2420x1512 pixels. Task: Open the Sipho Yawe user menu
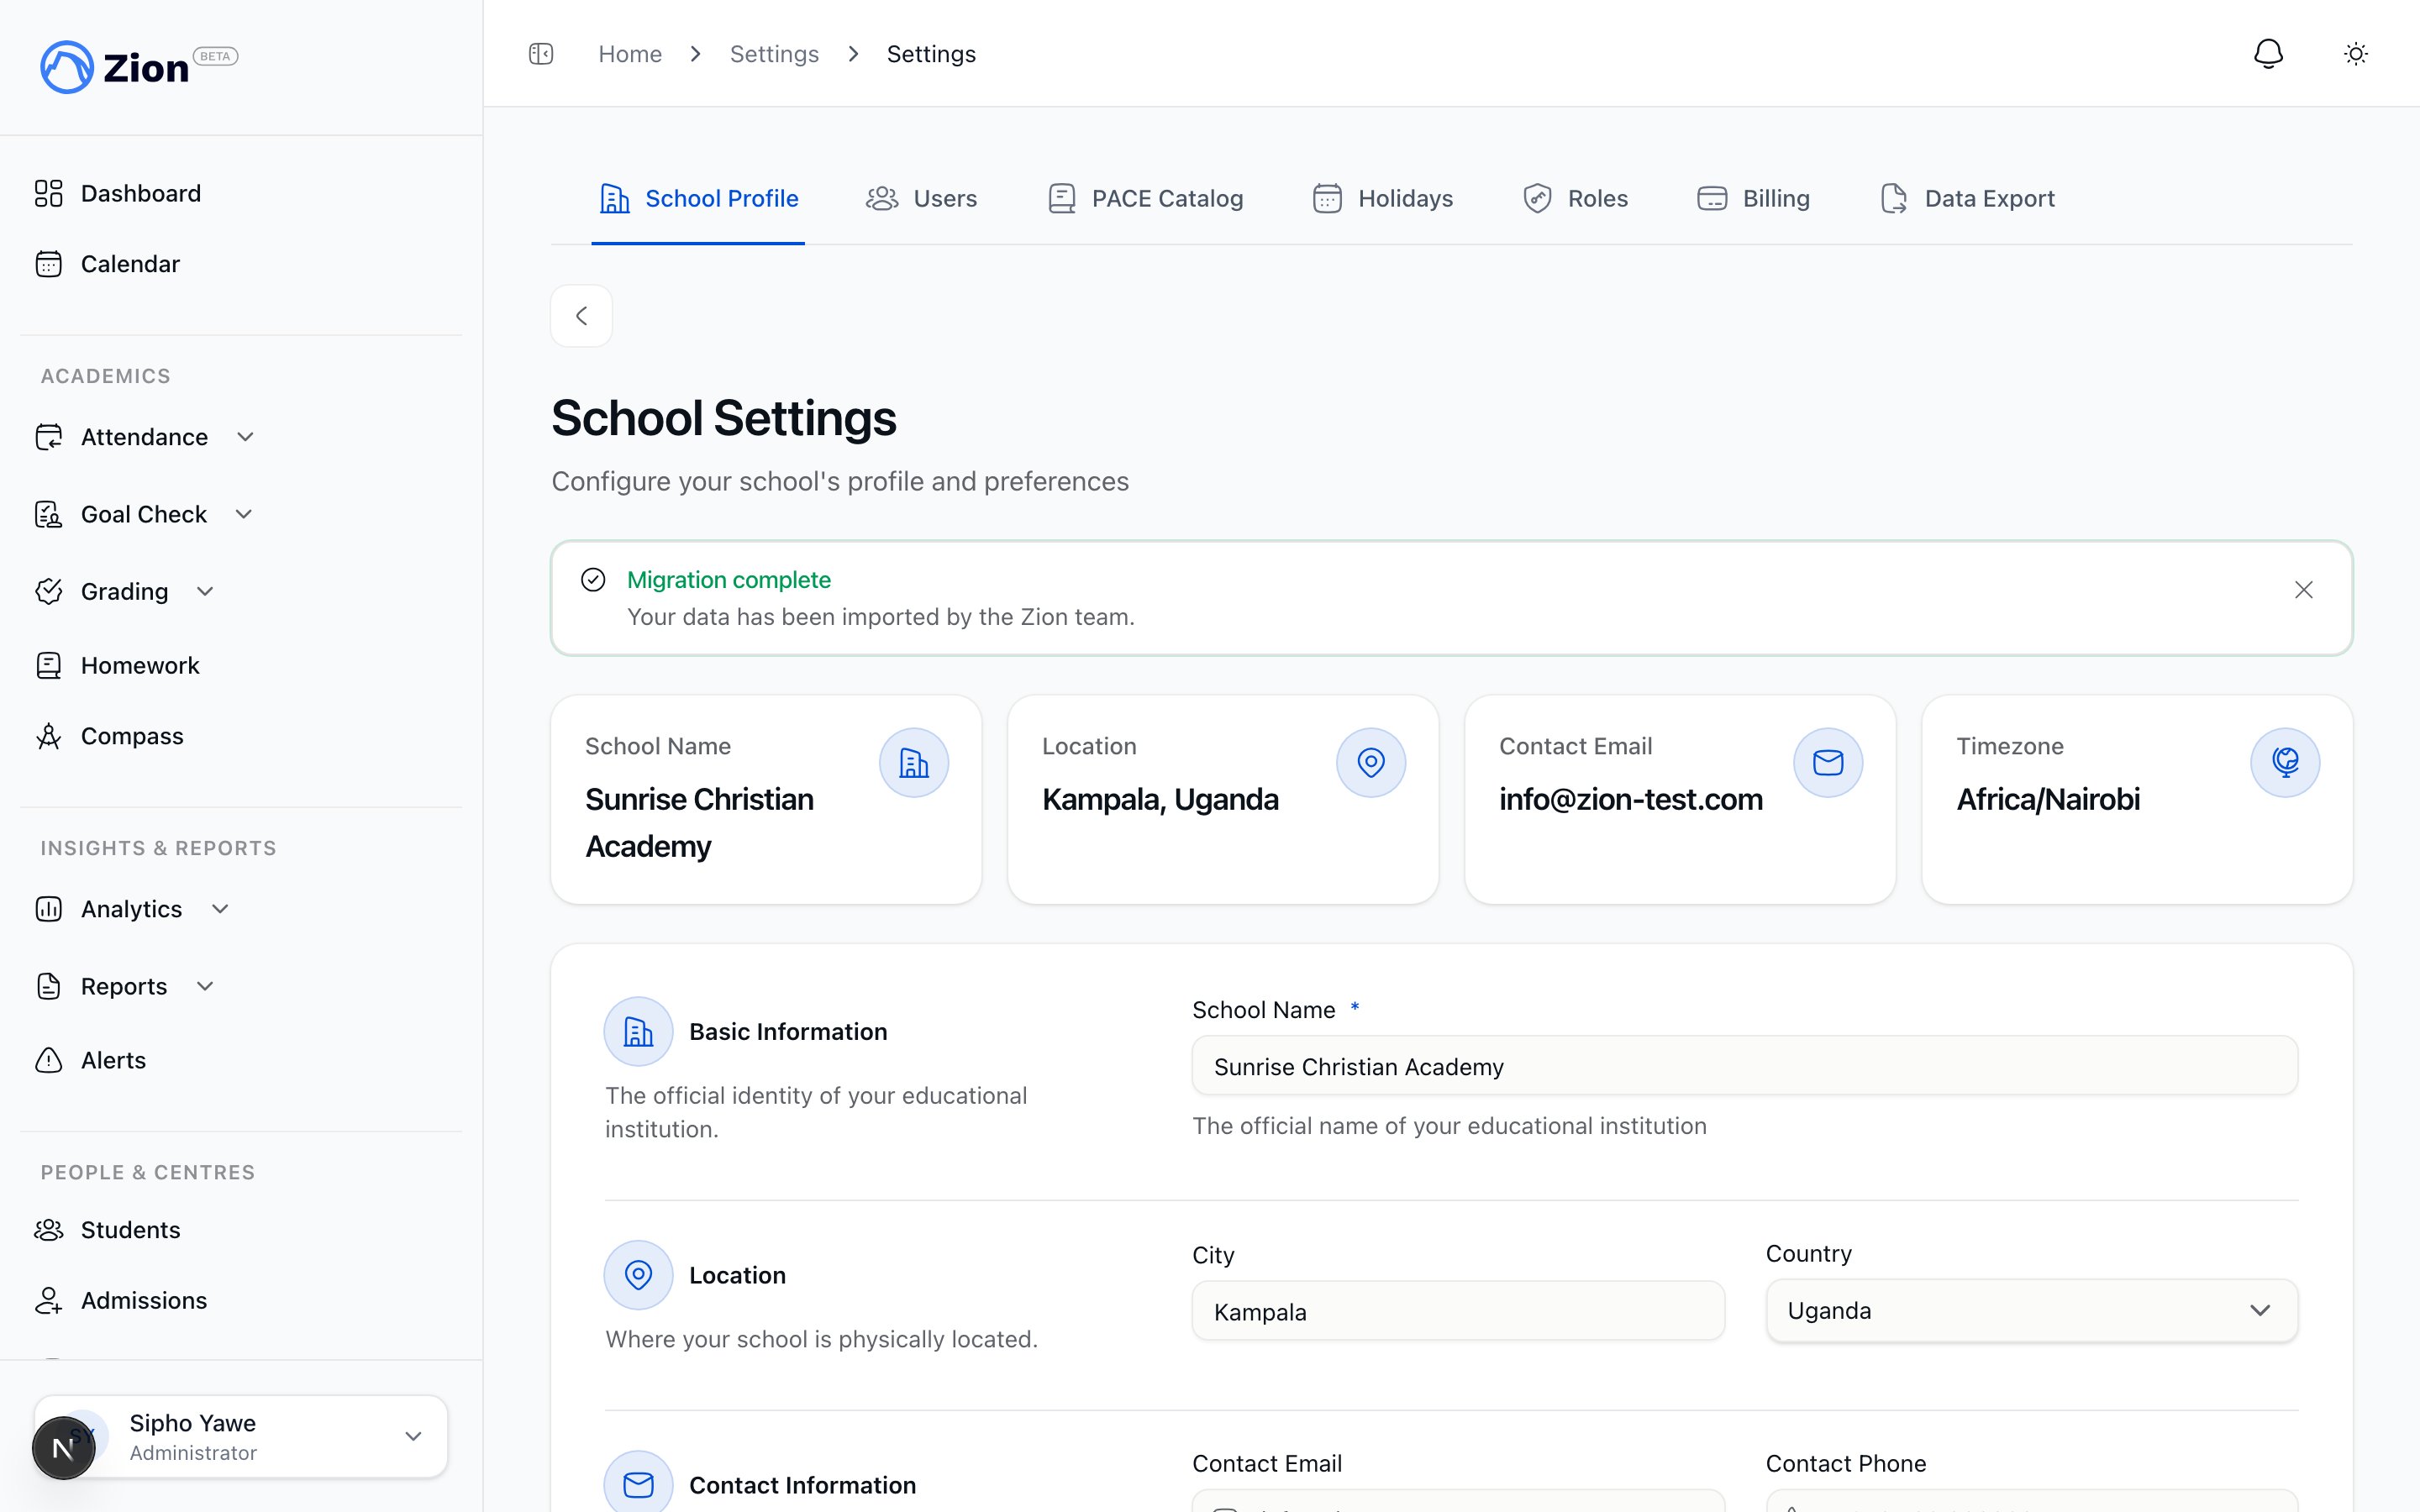pos(241,1437)
